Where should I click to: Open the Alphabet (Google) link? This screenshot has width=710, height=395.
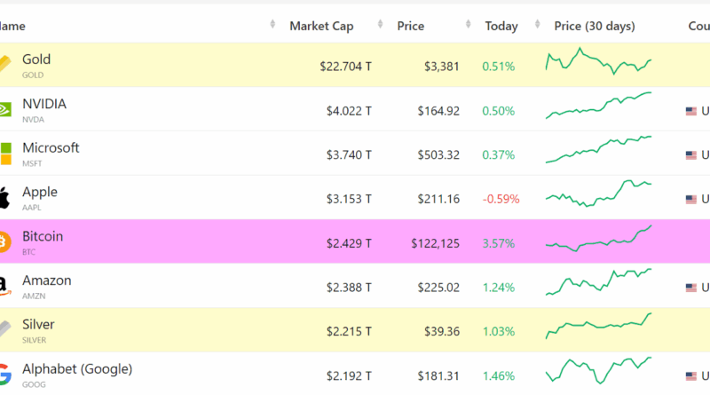click(x=76, y=368)
